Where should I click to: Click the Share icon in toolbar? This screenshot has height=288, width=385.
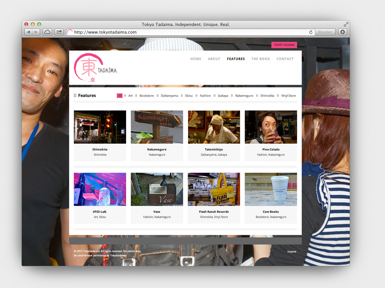(x=59, y=32)
